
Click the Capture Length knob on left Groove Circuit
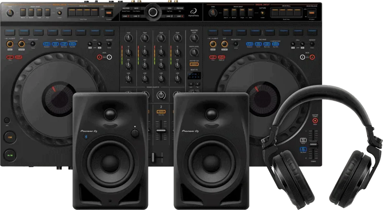pyautogui.click(x=59, y=13)
